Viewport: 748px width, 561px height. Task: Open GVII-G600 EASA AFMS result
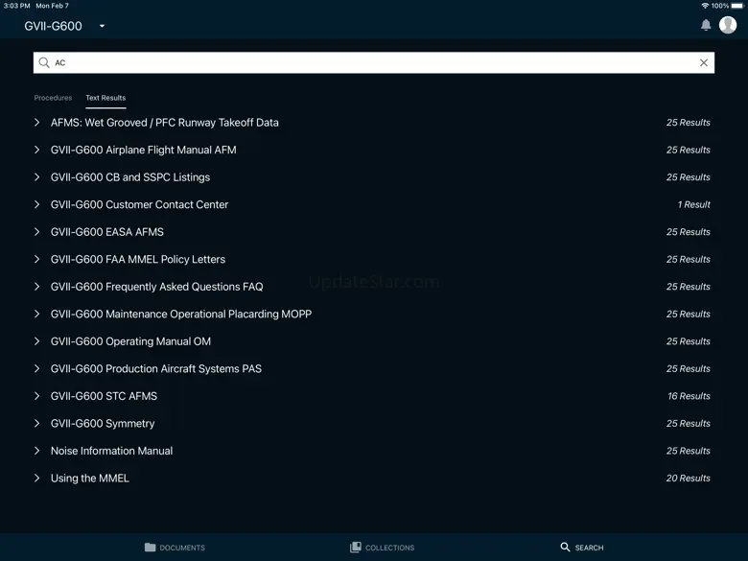tap(106, 232)
